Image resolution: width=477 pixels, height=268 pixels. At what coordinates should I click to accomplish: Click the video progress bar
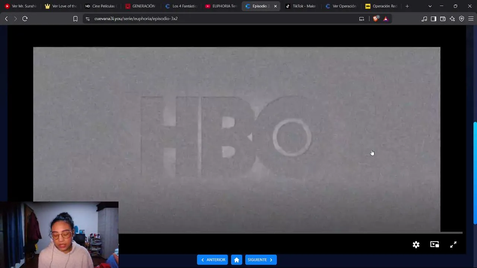click(291, 233)
